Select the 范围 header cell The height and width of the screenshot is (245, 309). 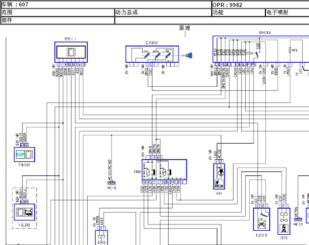point(57,12)
